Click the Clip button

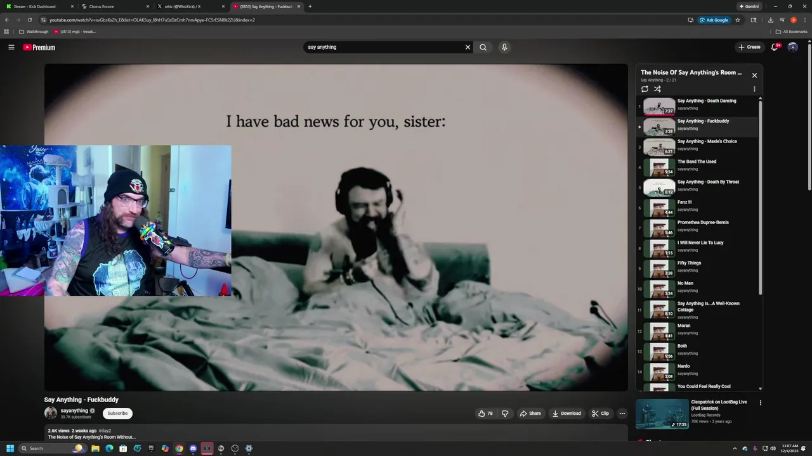600,414
